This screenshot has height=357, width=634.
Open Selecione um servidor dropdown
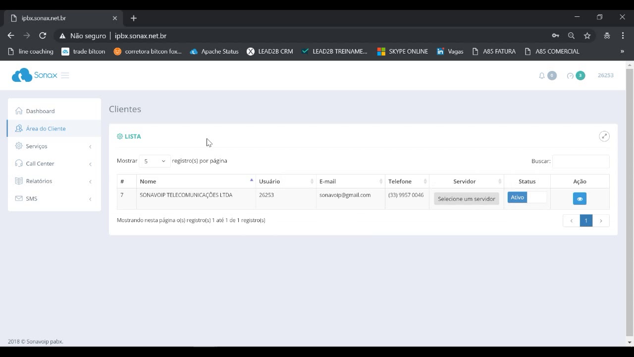point(467,199)
